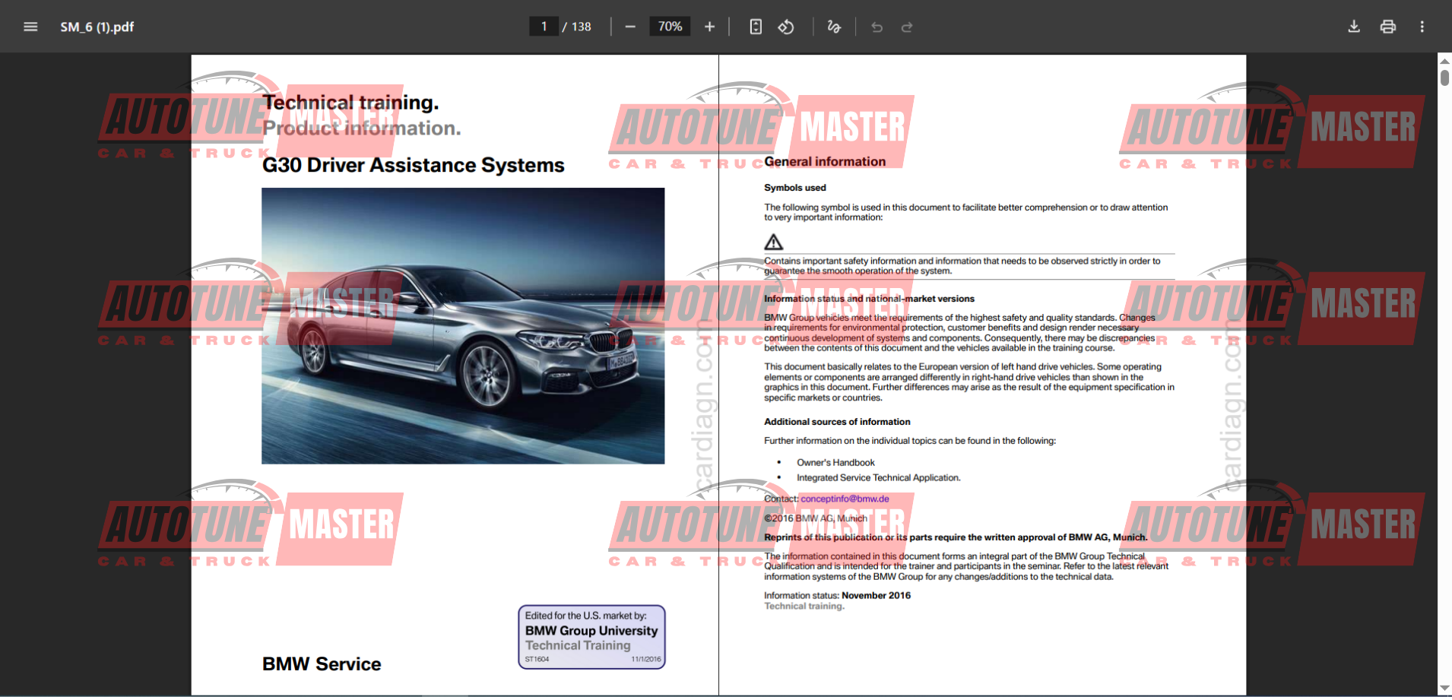
Task: Click the 70% zoom level field
Action: click(669, 26)
